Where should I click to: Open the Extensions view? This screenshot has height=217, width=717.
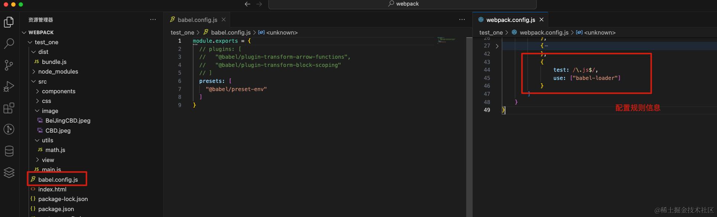[x=9, y=108]
